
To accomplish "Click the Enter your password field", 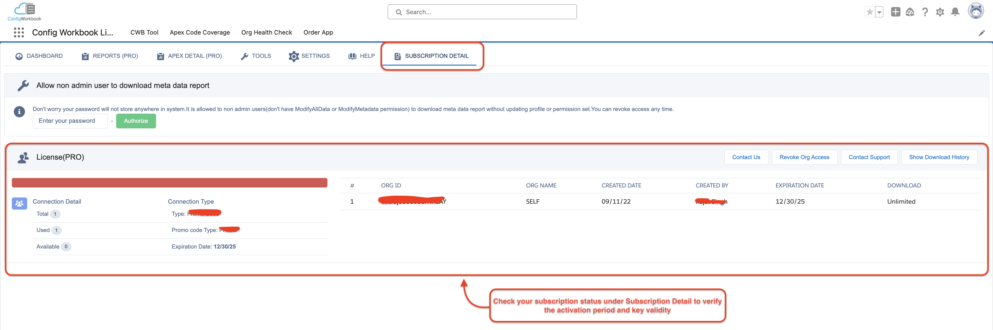I will pos(70,121).
